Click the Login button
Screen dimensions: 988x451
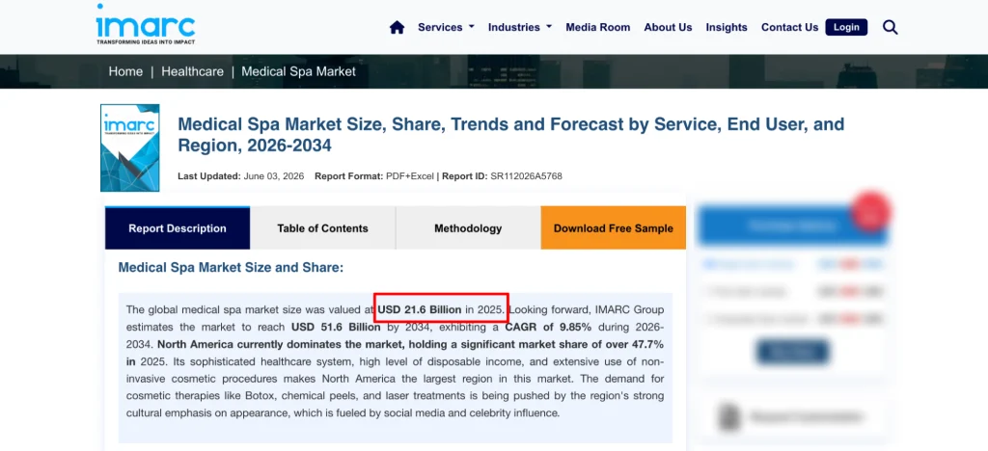click(846, 27)
